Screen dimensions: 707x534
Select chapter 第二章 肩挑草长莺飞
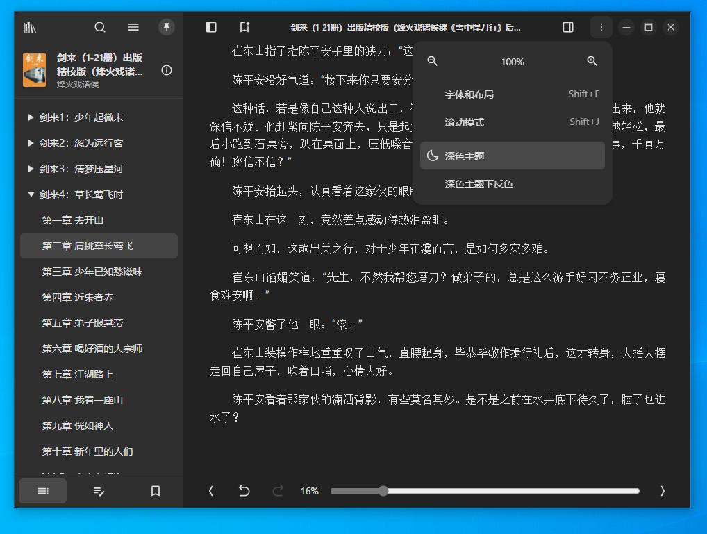click(x=99, y=246)
